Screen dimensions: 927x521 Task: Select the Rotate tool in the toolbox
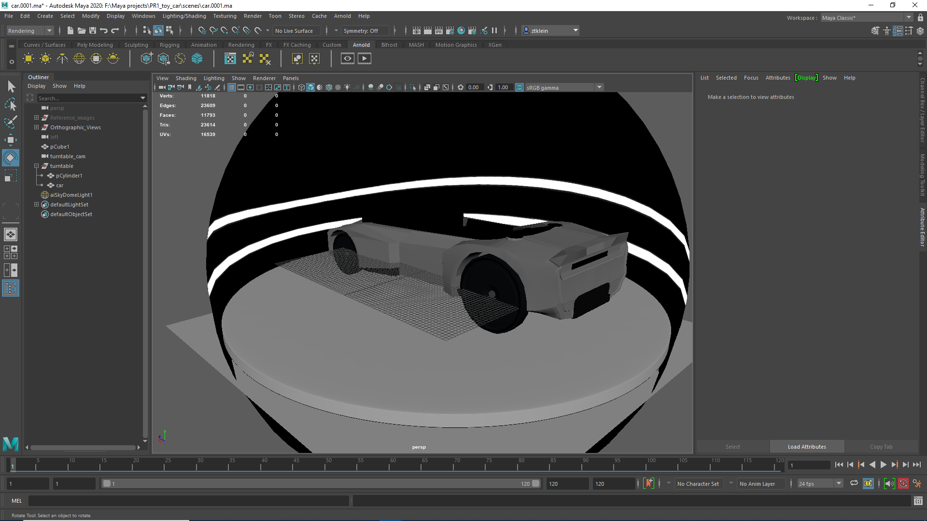coord(10,158)
